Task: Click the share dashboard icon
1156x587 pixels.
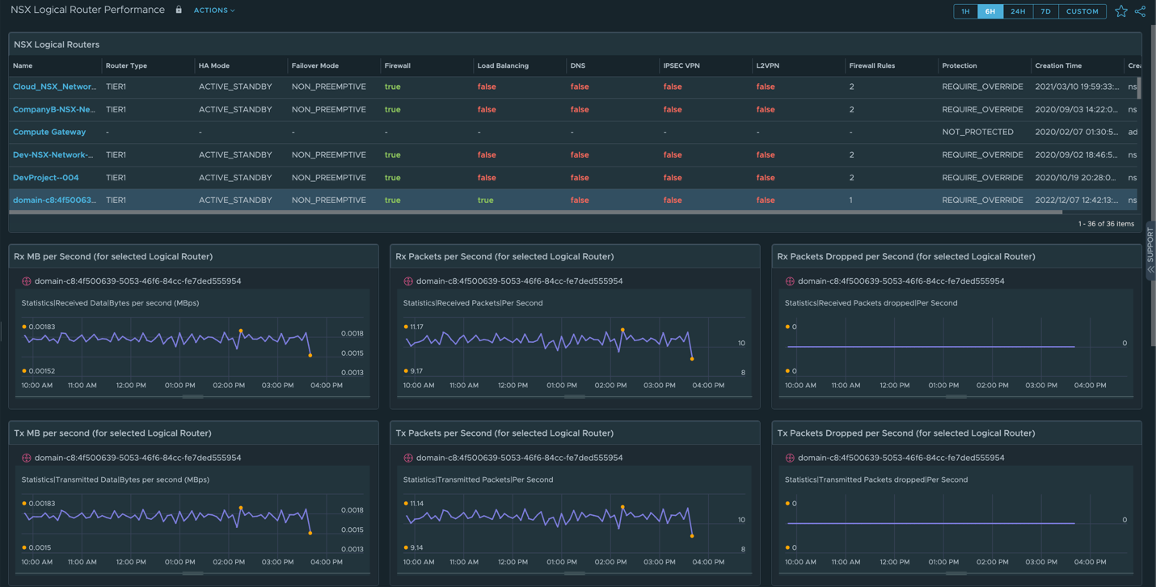Action: click(1140, 11)
